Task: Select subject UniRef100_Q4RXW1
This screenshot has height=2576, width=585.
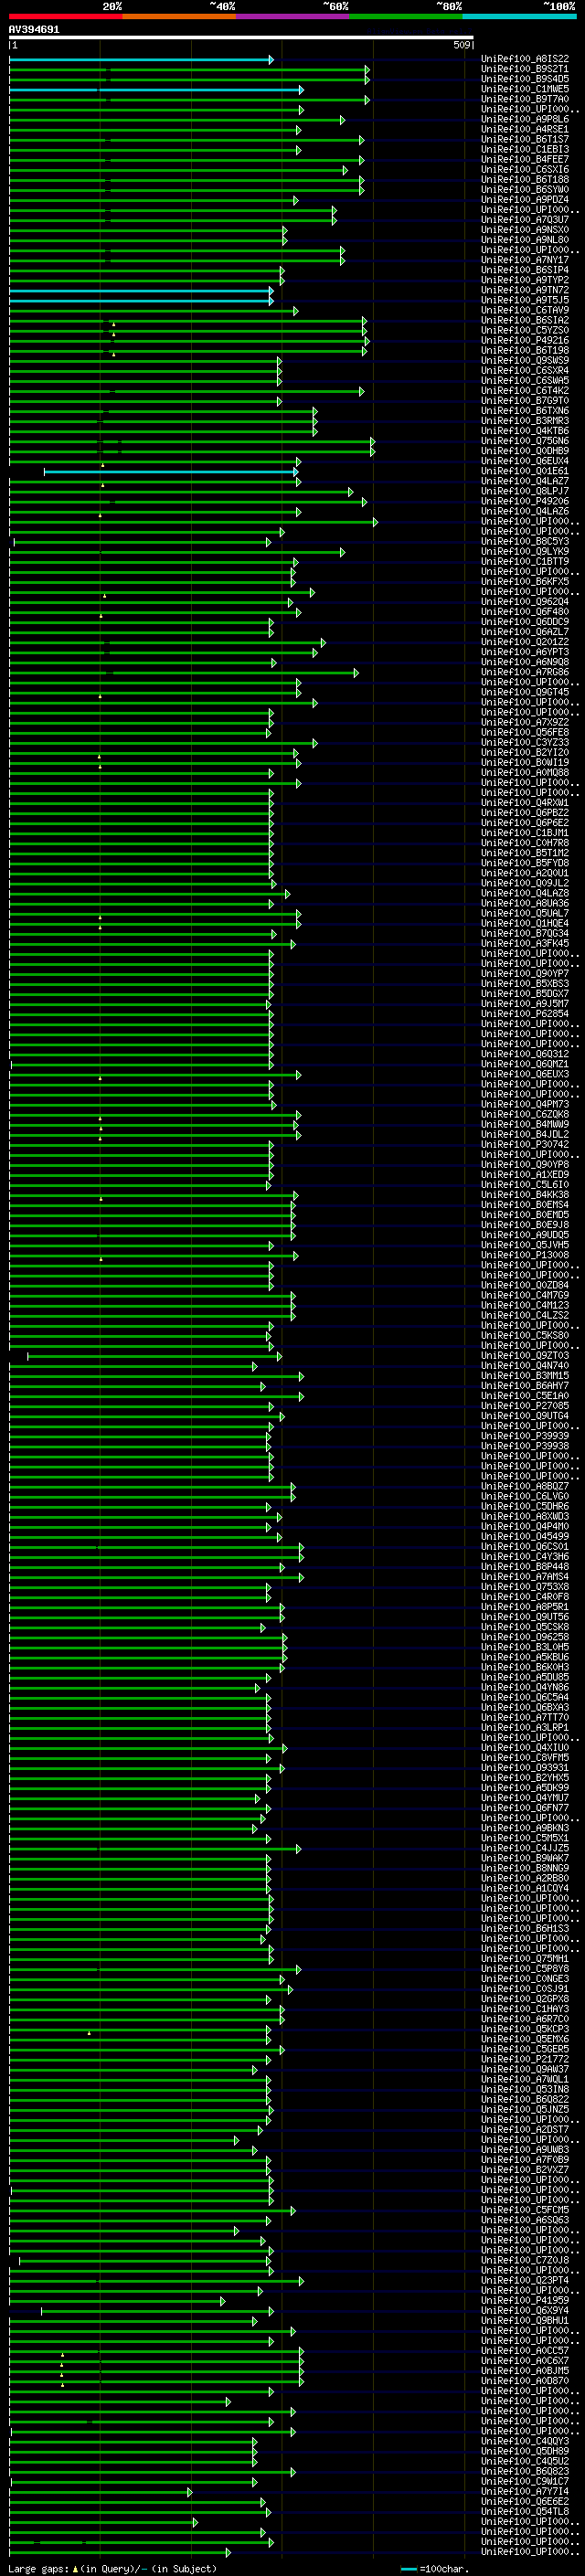Action: [525, 802]
